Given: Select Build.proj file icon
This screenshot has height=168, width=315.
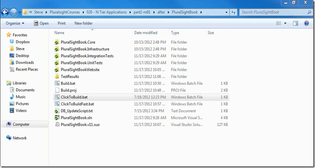Looking at the screenshot, I should point(57,90).
